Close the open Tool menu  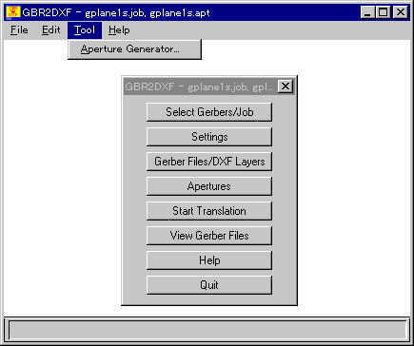click(85, 30)
